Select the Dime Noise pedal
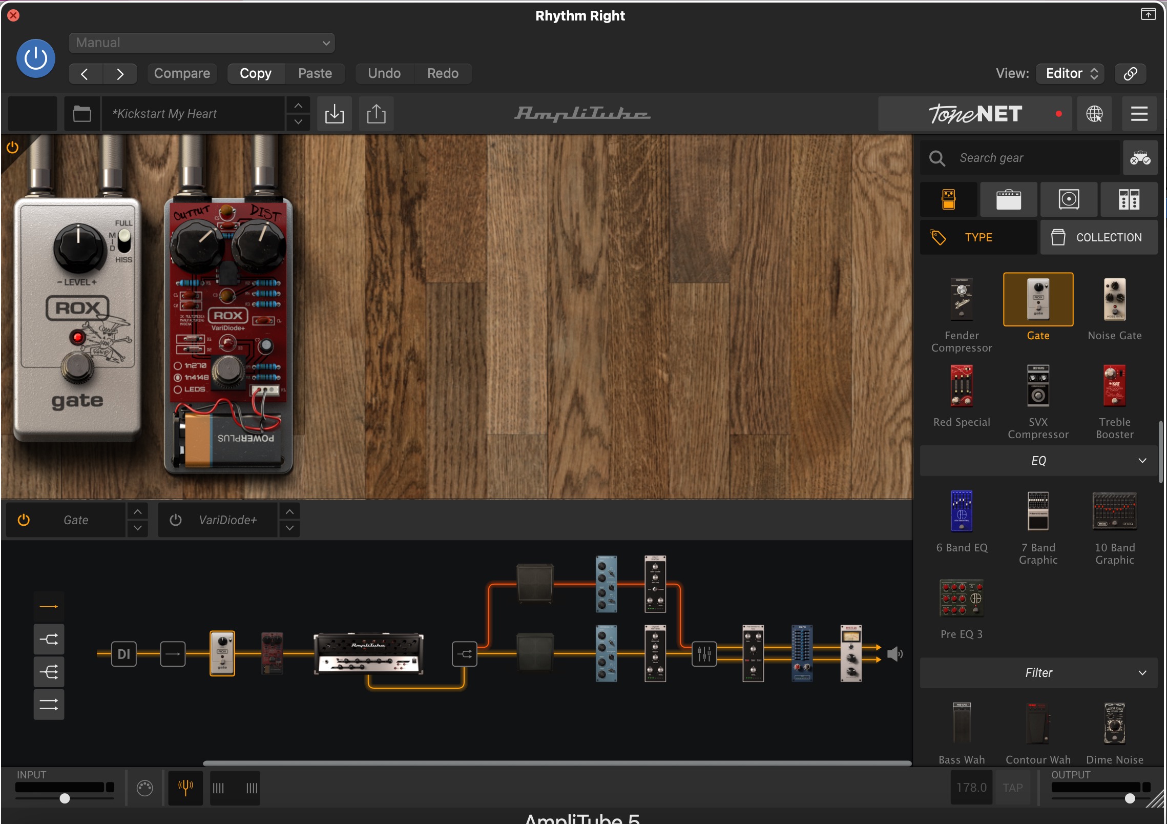 tap(1114, 723)
